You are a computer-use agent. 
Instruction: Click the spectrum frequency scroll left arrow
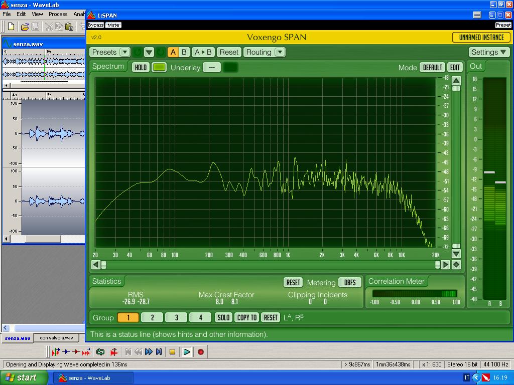click(96, 265)
